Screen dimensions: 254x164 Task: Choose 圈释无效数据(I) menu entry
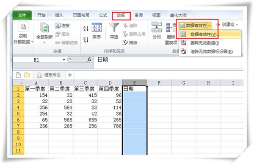pos(210,43)
